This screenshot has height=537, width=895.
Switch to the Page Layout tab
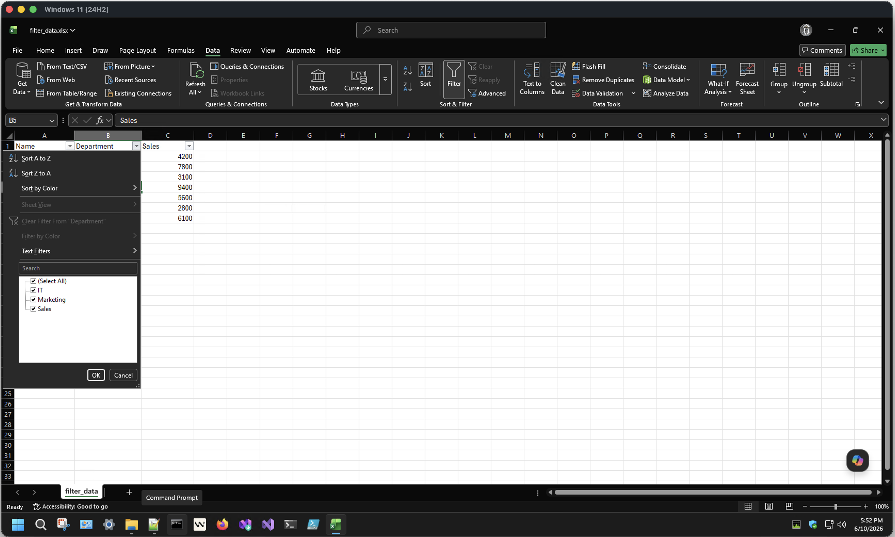coord(137,50)
